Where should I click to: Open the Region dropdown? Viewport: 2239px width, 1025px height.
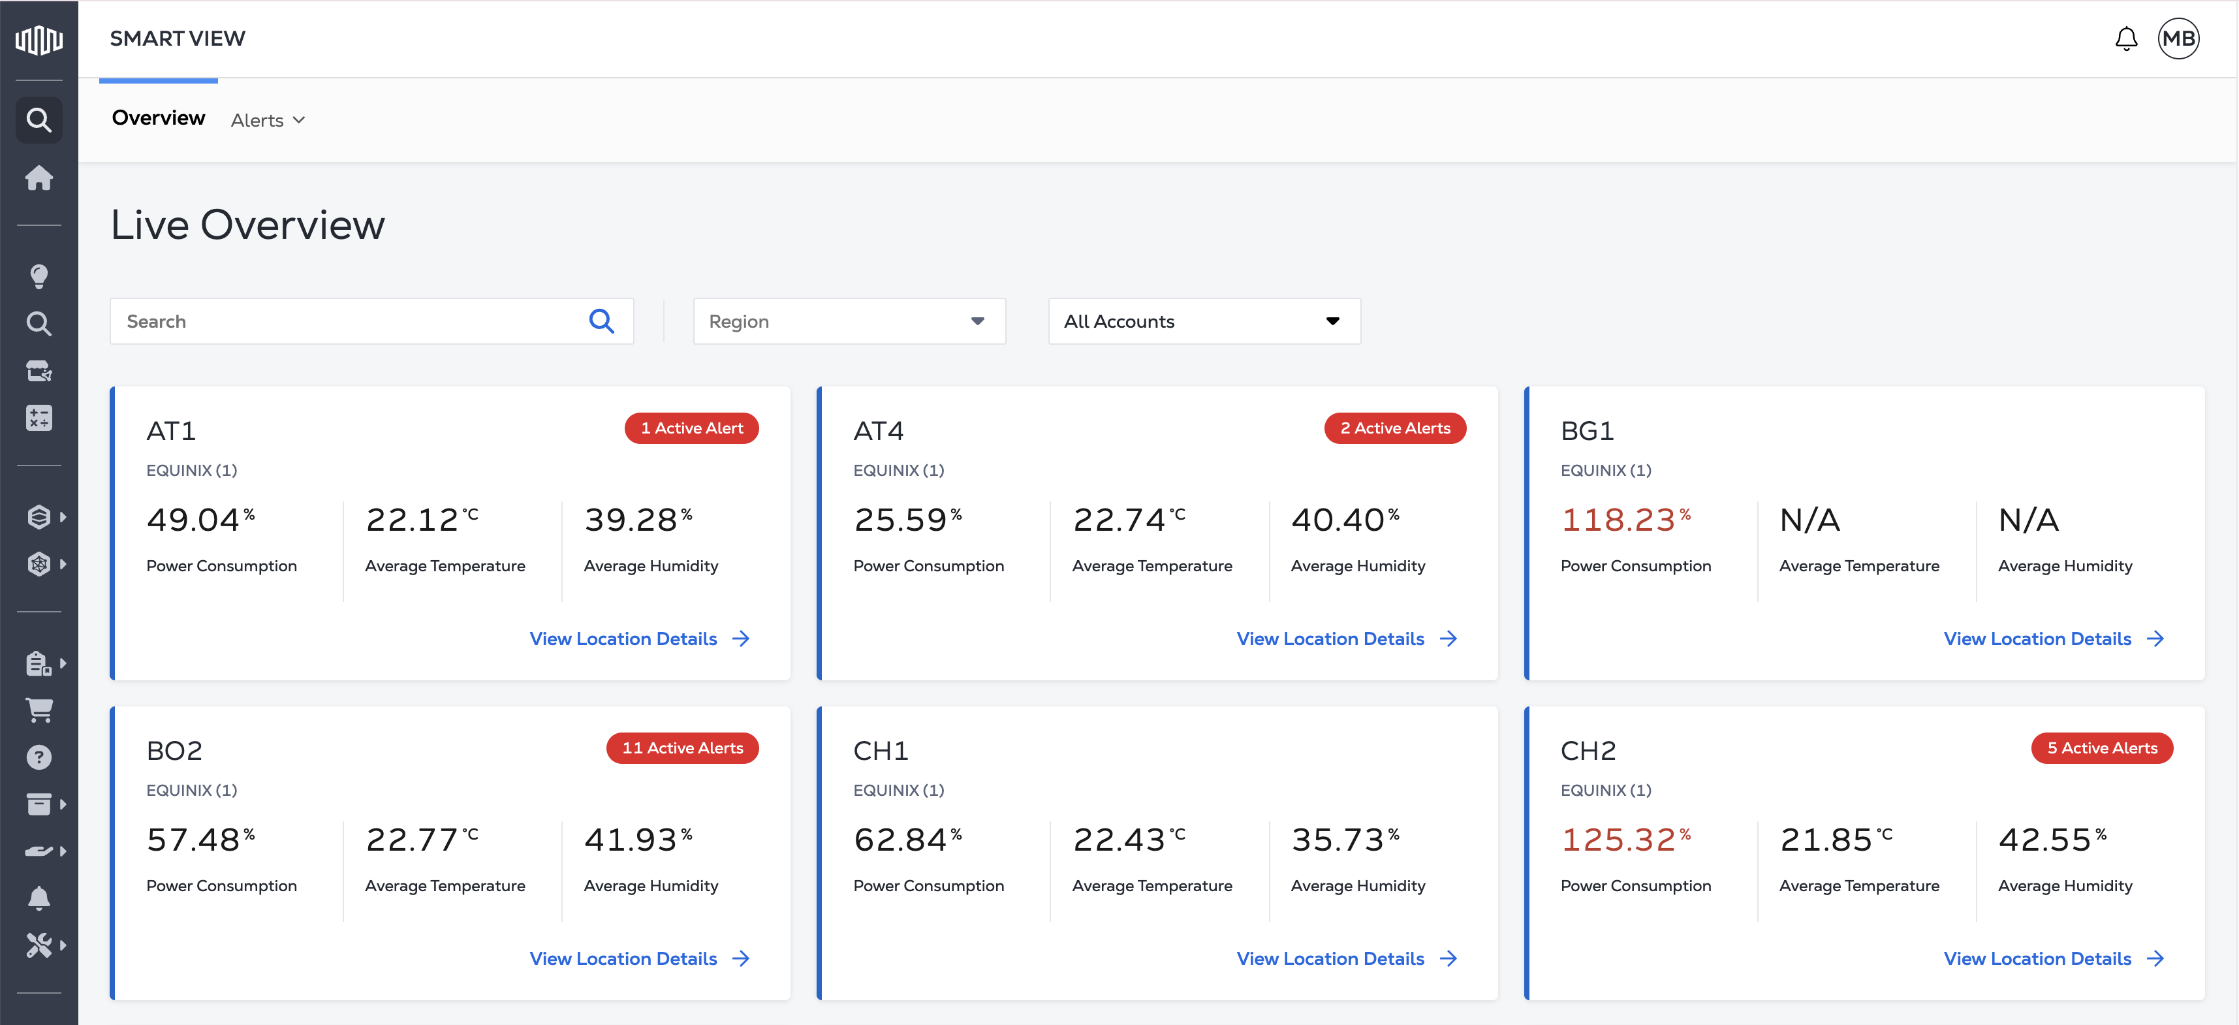(849, 322)
